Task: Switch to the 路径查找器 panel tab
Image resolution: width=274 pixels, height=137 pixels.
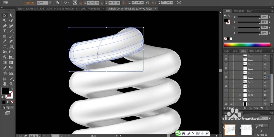Action: [x=256, y=51]
